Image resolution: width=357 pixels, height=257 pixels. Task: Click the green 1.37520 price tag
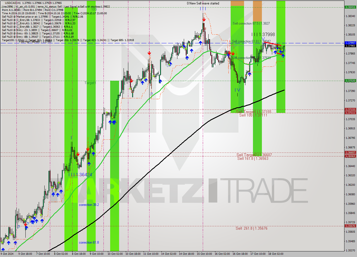click(350, 81)
